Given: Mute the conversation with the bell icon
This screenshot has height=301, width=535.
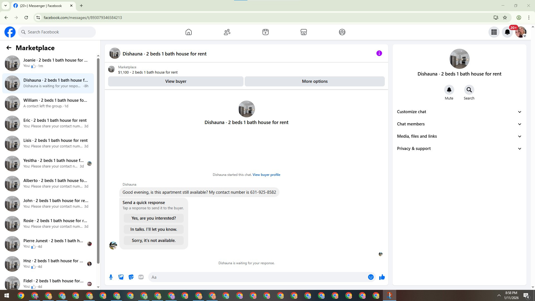Looking at the screenshot, I should click(x=449, y=90).
